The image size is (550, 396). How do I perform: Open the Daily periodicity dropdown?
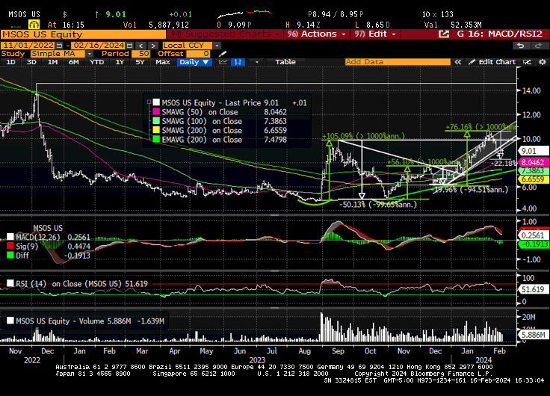coord(194,62)
